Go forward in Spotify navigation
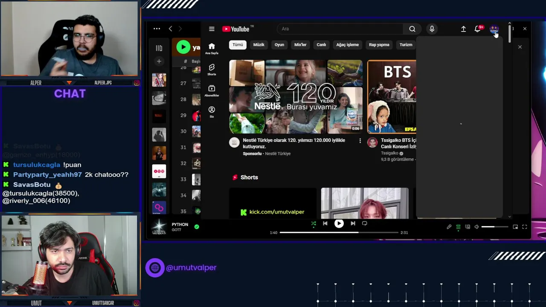Image resolution: width=546 pixels, height=307 pixels. coord(180,29)
